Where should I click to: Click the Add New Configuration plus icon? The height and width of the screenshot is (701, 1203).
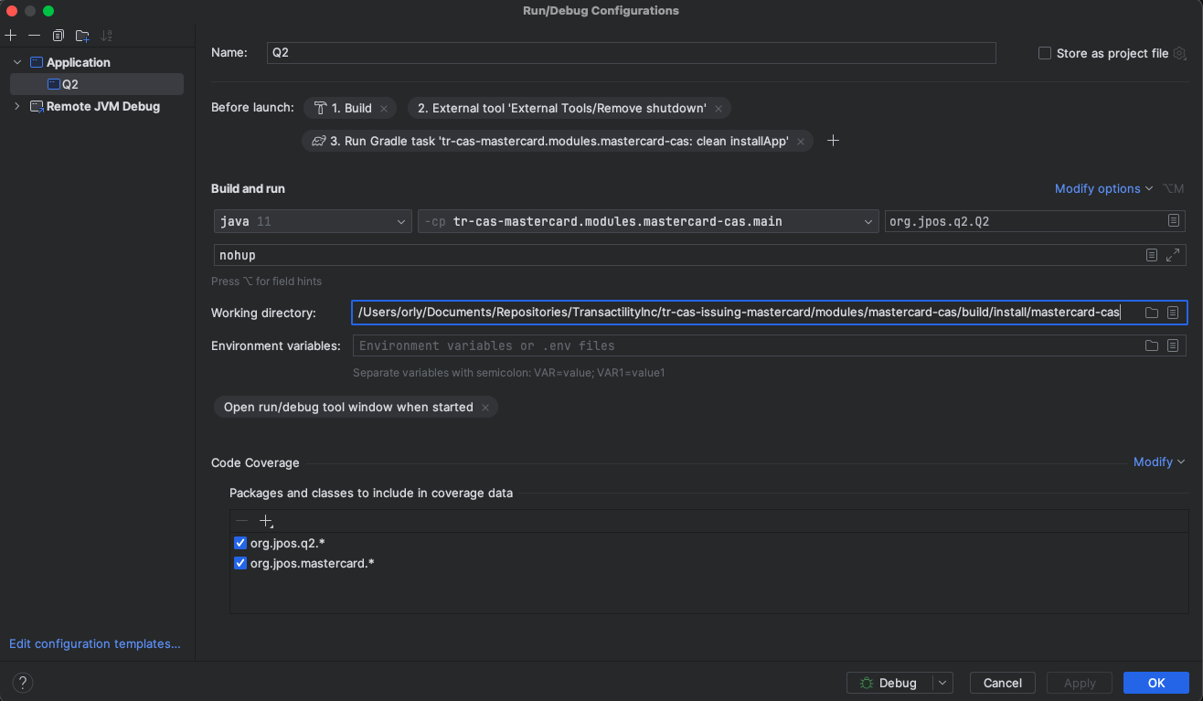(11, 36)
